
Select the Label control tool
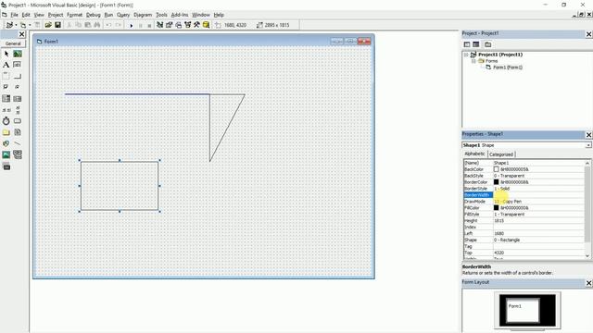coord(6,65)
